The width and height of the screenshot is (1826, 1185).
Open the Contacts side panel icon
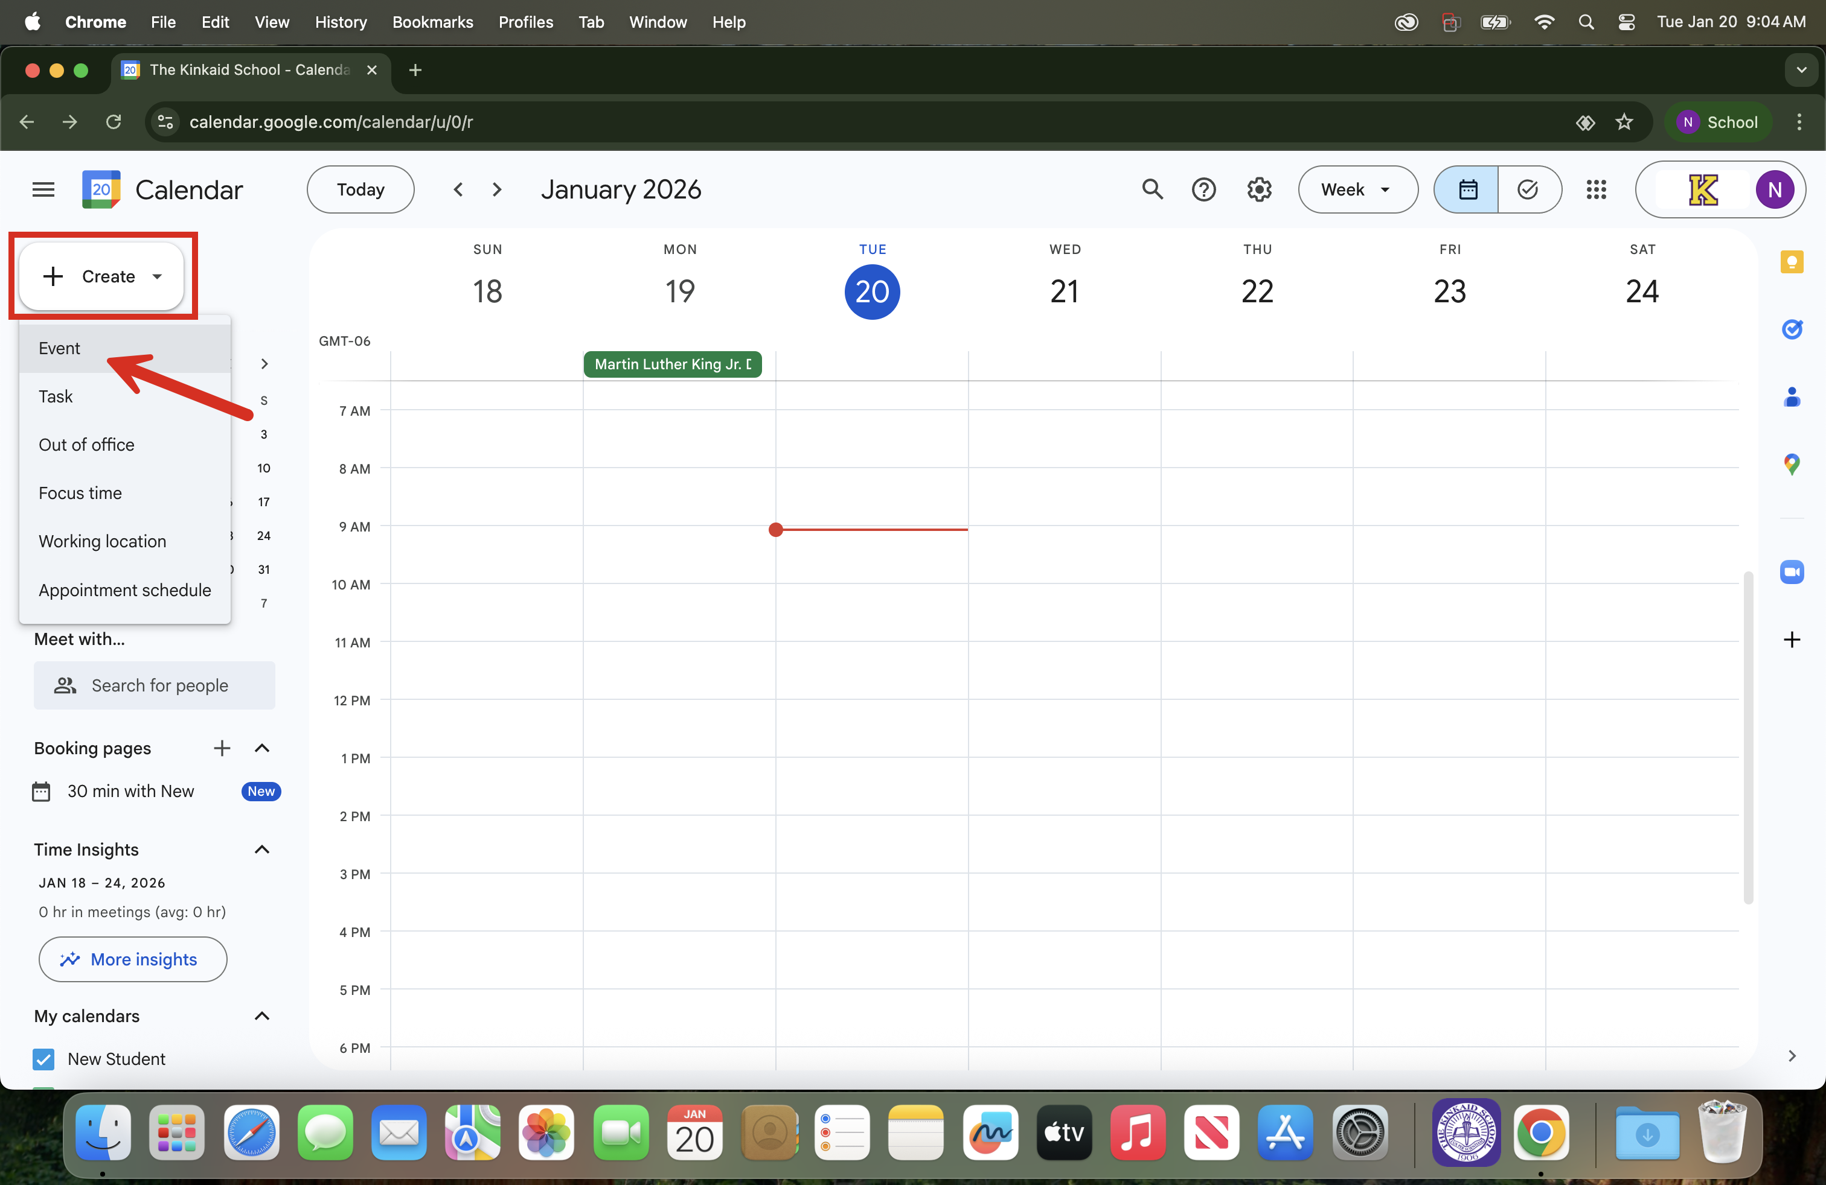tap(1792, 397)
